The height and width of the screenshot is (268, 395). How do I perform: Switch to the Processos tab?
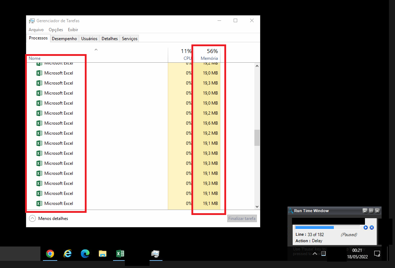[x=38, y=38]
